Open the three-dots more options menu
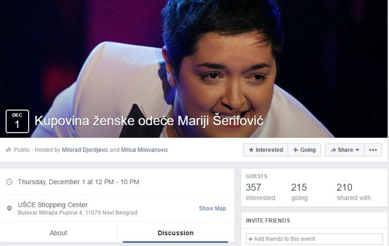 [x=373, y=150]
